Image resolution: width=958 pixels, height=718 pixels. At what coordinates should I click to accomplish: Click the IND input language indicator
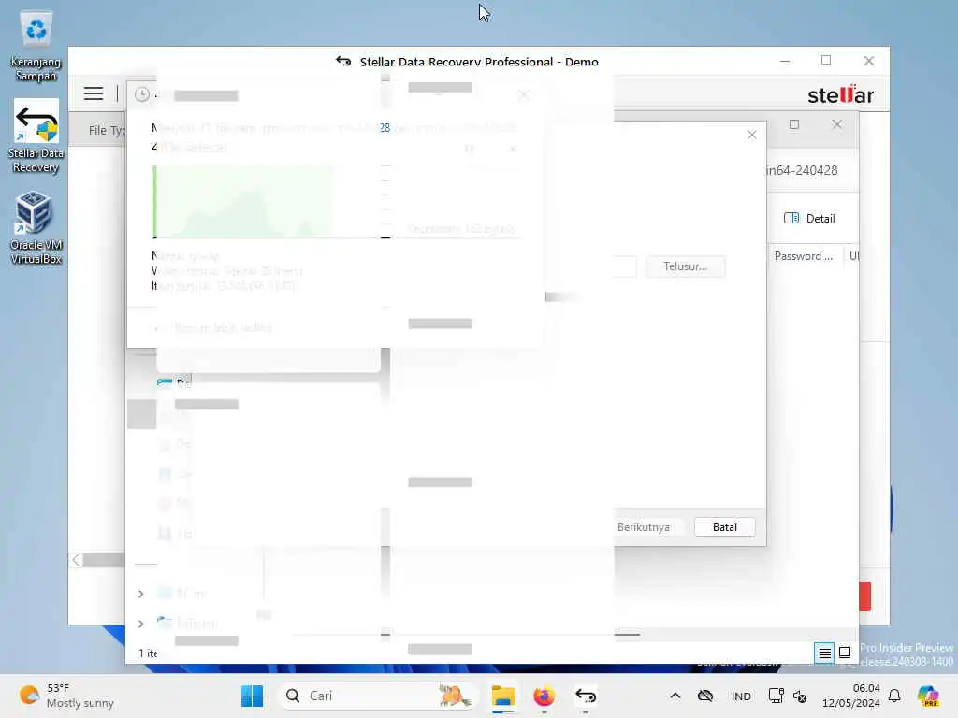(x=741, y=696)
